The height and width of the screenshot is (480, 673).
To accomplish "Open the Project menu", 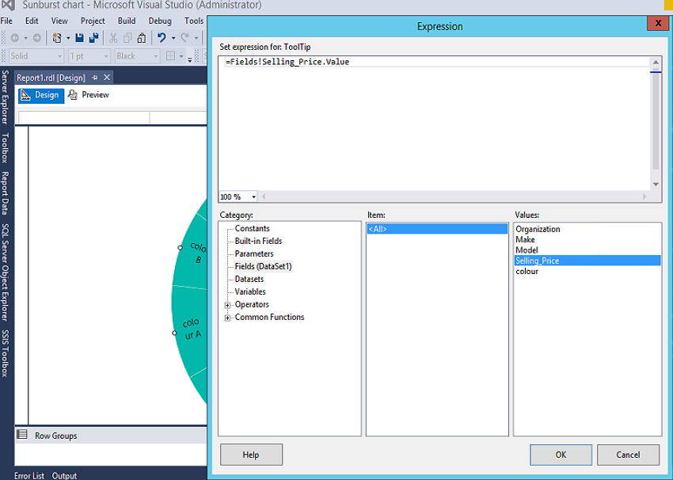I will point(93,21).
